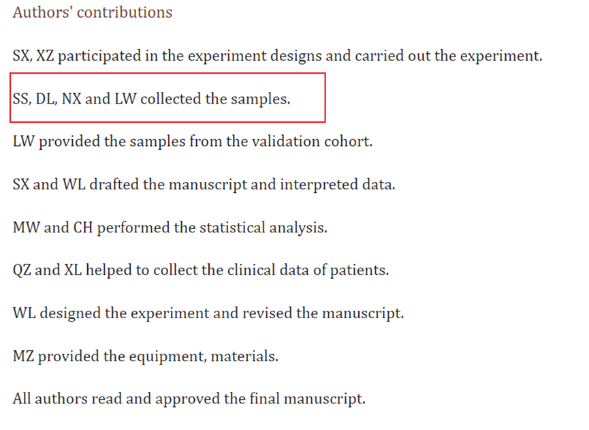The width and height of the screenshot is (589, 430).
Task: Click the WL designed the experiment line
Action: [208, 314]
